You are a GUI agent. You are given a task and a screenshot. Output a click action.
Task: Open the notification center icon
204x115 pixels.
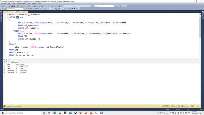click(200, 113)
